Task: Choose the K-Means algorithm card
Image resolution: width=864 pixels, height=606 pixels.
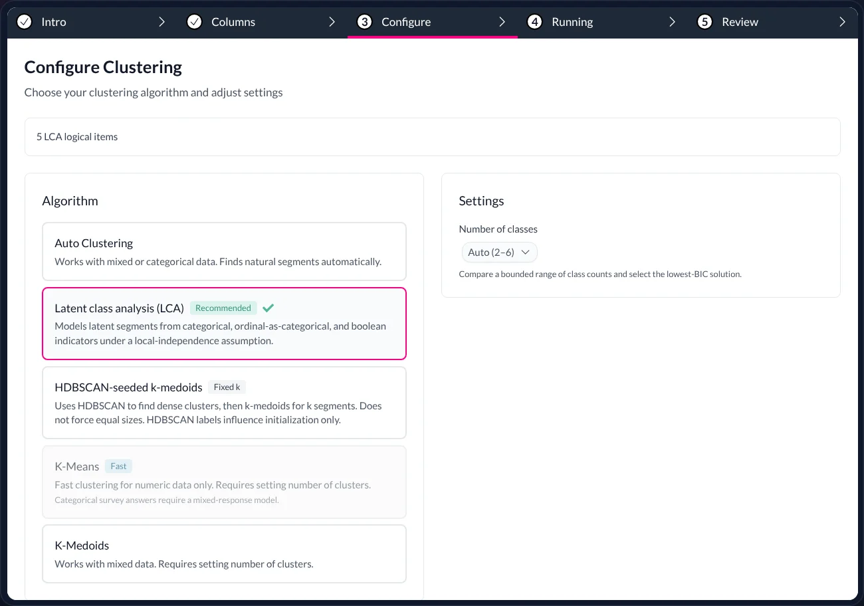Action: tap(224, 482)
